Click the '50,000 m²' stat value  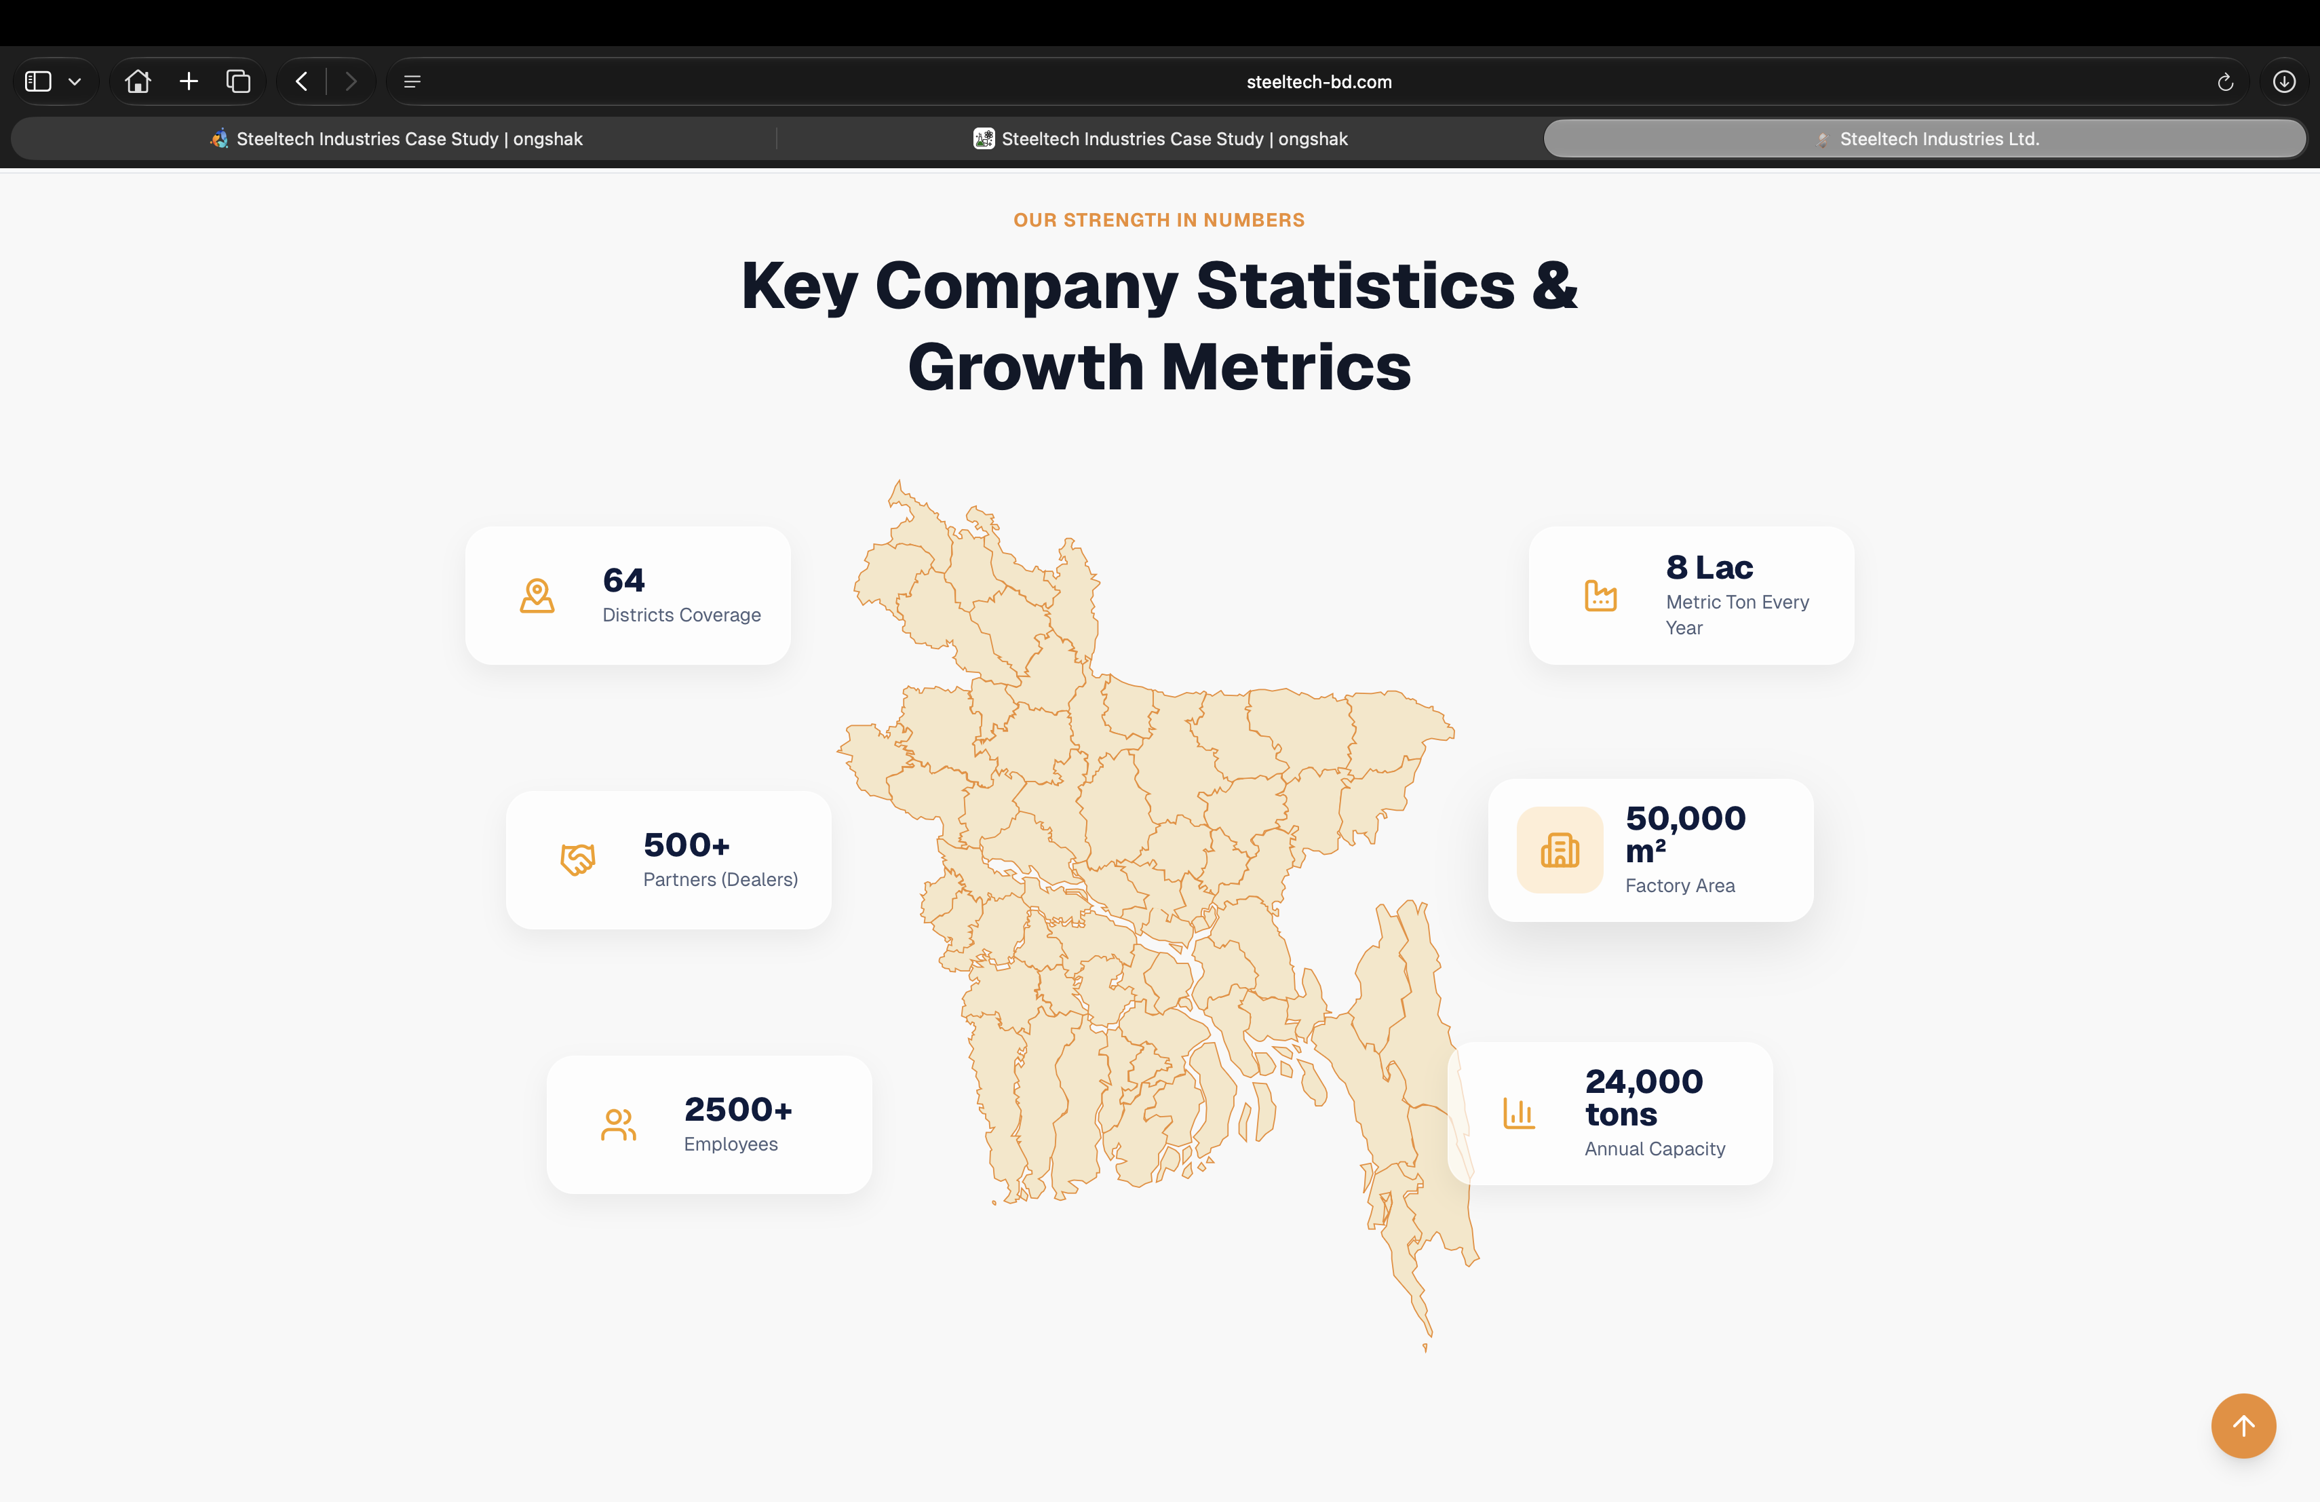tap(1686, 834)
